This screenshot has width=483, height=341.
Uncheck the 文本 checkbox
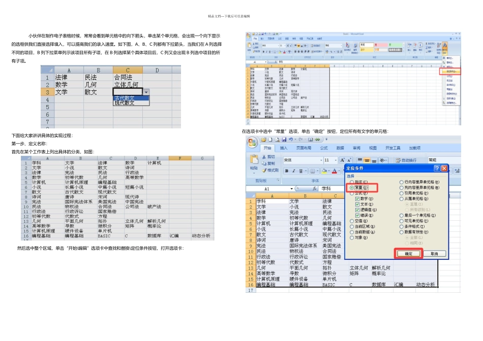point(357,204)
